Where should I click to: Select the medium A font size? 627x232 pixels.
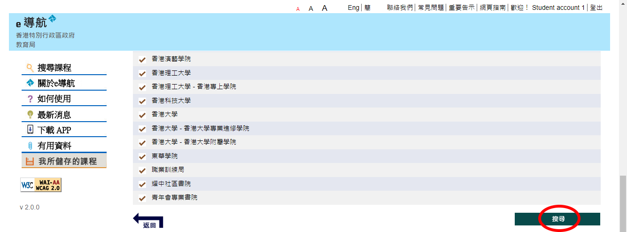(x=311, y=8)
